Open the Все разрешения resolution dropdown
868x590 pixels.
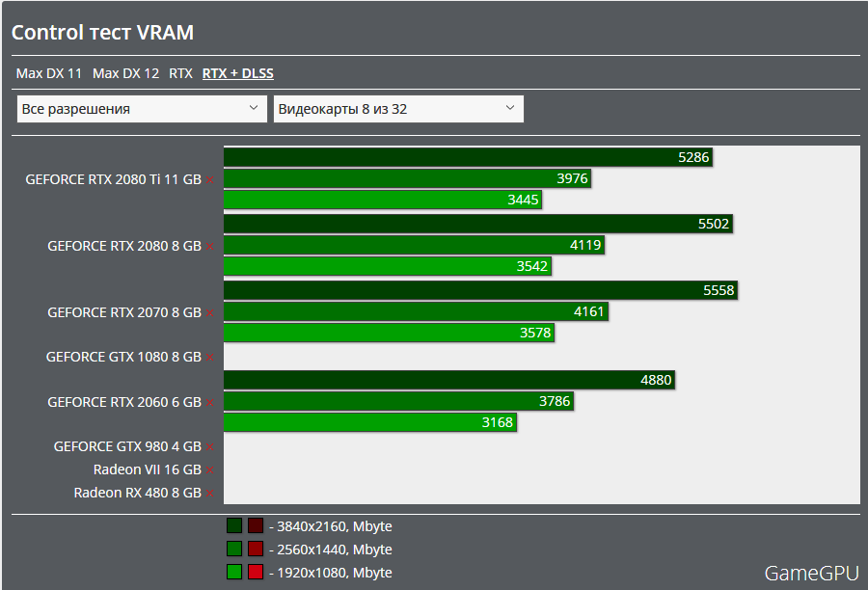[142, 109]
